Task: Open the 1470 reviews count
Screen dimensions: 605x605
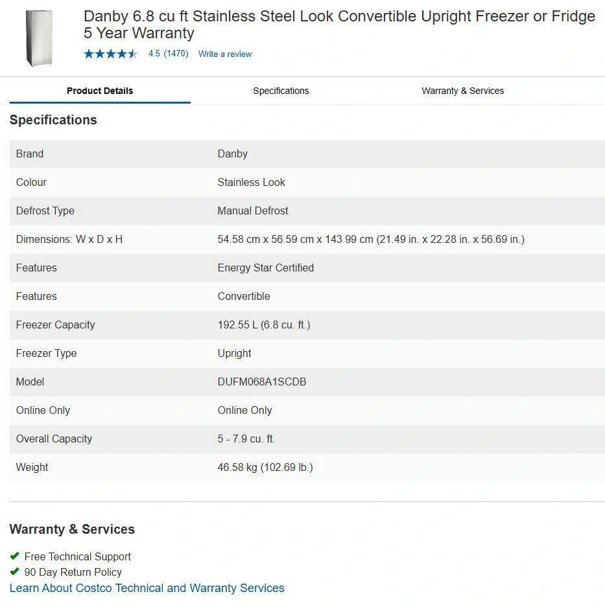Action: coord(176,54)
